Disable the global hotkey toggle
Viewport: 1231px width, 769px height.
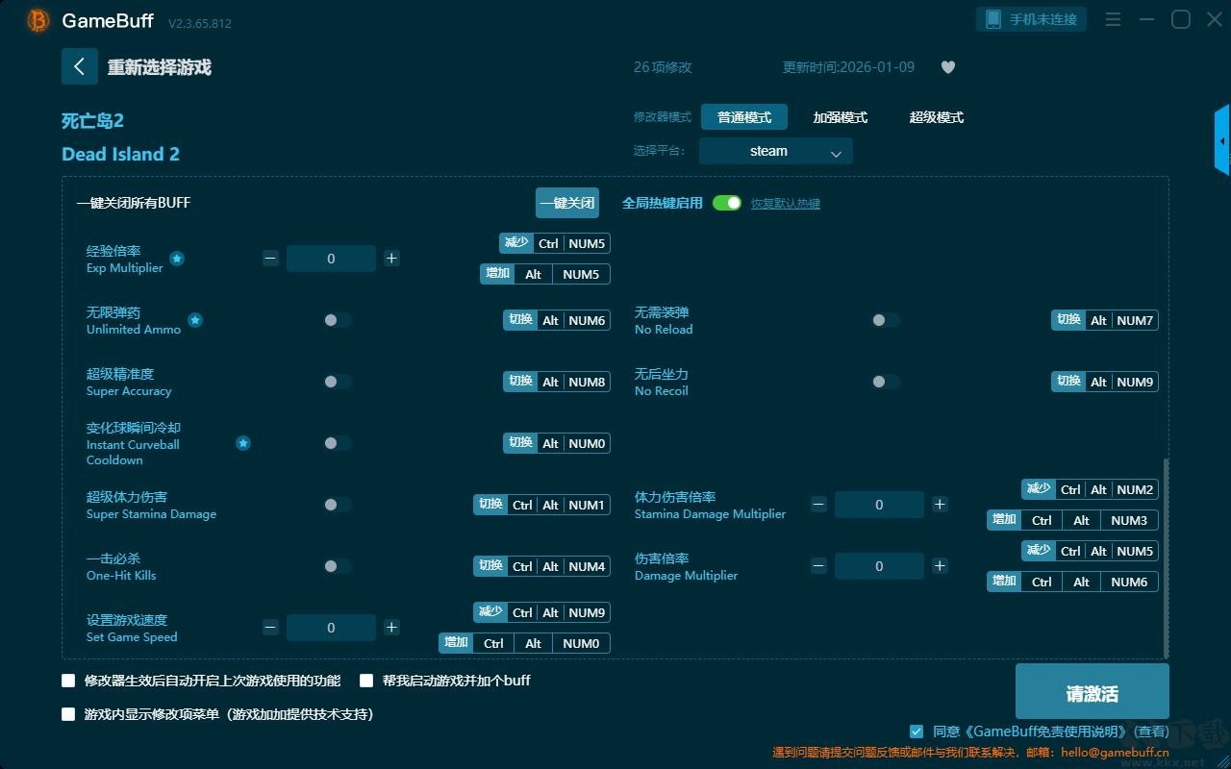(x=727, y=203)
